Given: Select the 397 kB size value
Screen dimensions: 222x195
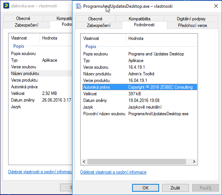Looking at the screenshot, I should pyautogui.click(x=135, y=94).
